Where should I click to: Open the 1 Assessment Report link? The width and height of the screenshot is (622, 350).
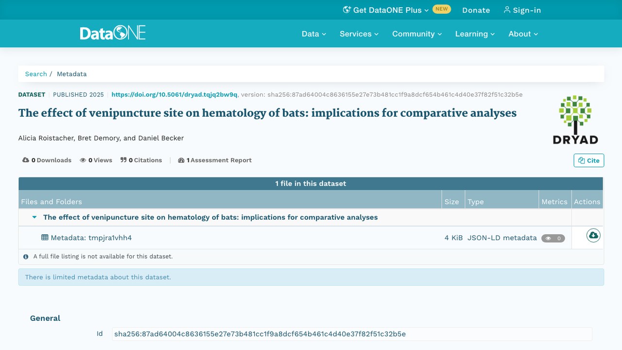pos(215,160)
